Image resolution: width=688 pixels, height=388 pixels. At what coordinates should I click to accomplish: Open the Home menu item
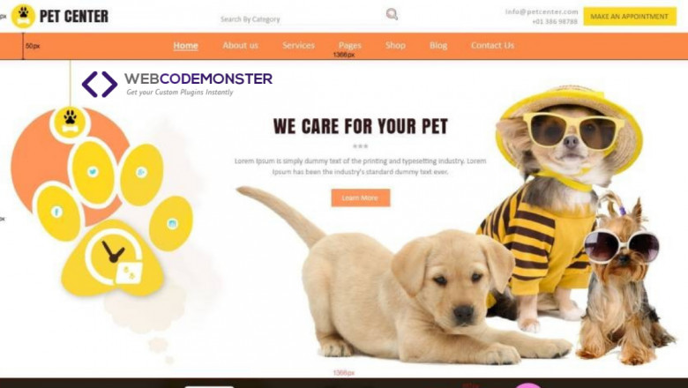tap(185, 46)
